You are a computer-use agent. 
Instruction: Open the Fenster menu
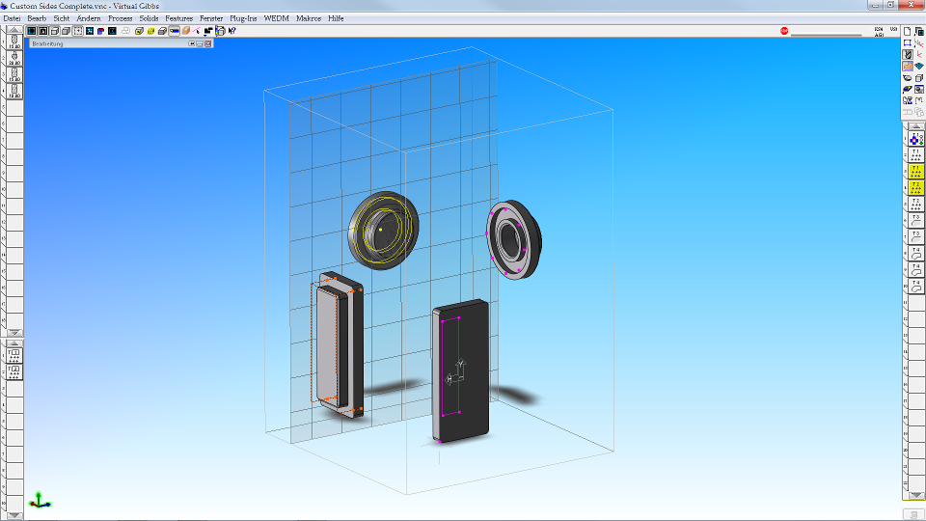tap(211, 18)
